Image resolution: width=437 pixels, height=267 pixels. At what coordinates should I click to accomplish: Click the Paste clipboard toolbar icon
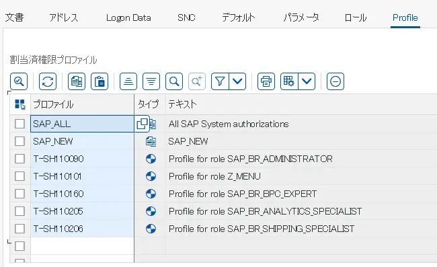click(x=100, y=81)
